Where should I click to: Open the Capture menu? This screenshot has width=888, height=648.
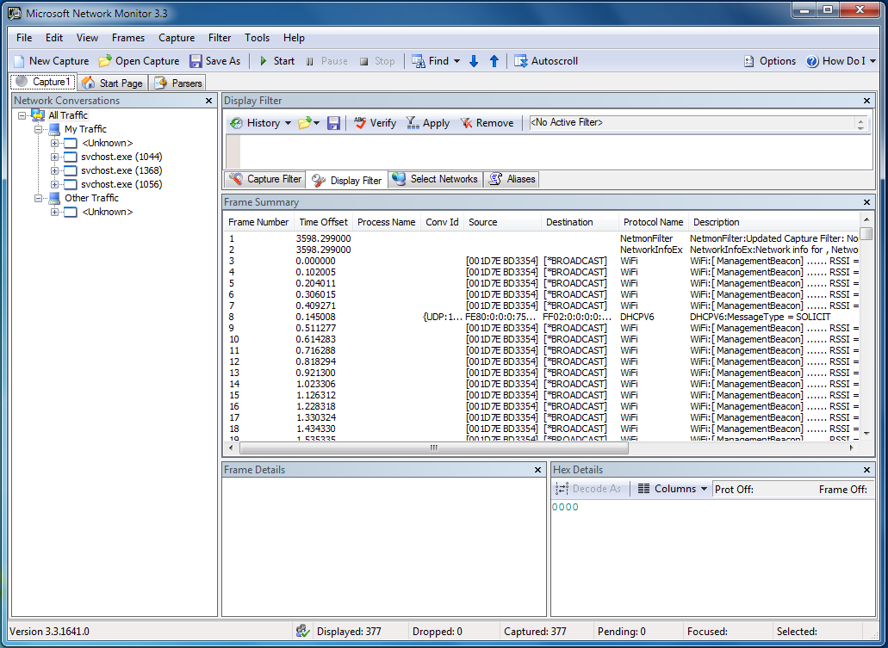176,38
